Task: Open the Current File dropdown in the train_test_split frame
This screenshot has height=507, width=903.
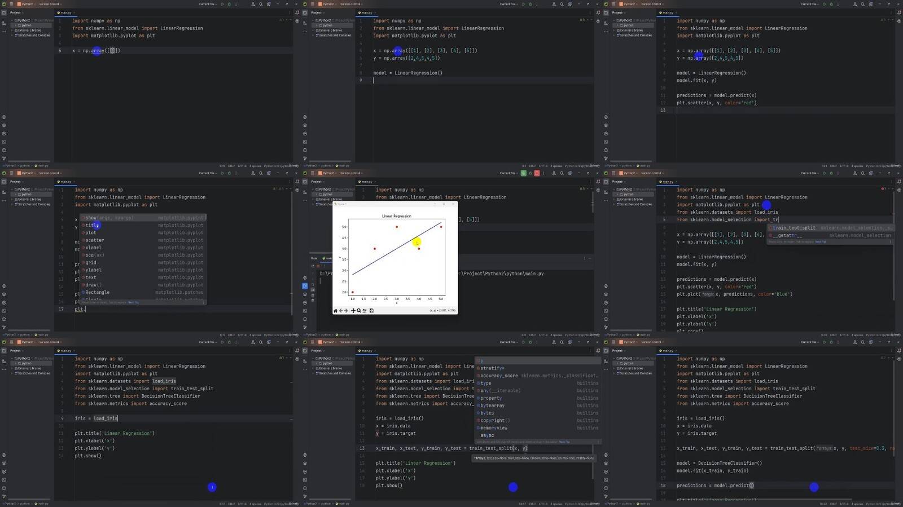Action: [809, 173]
